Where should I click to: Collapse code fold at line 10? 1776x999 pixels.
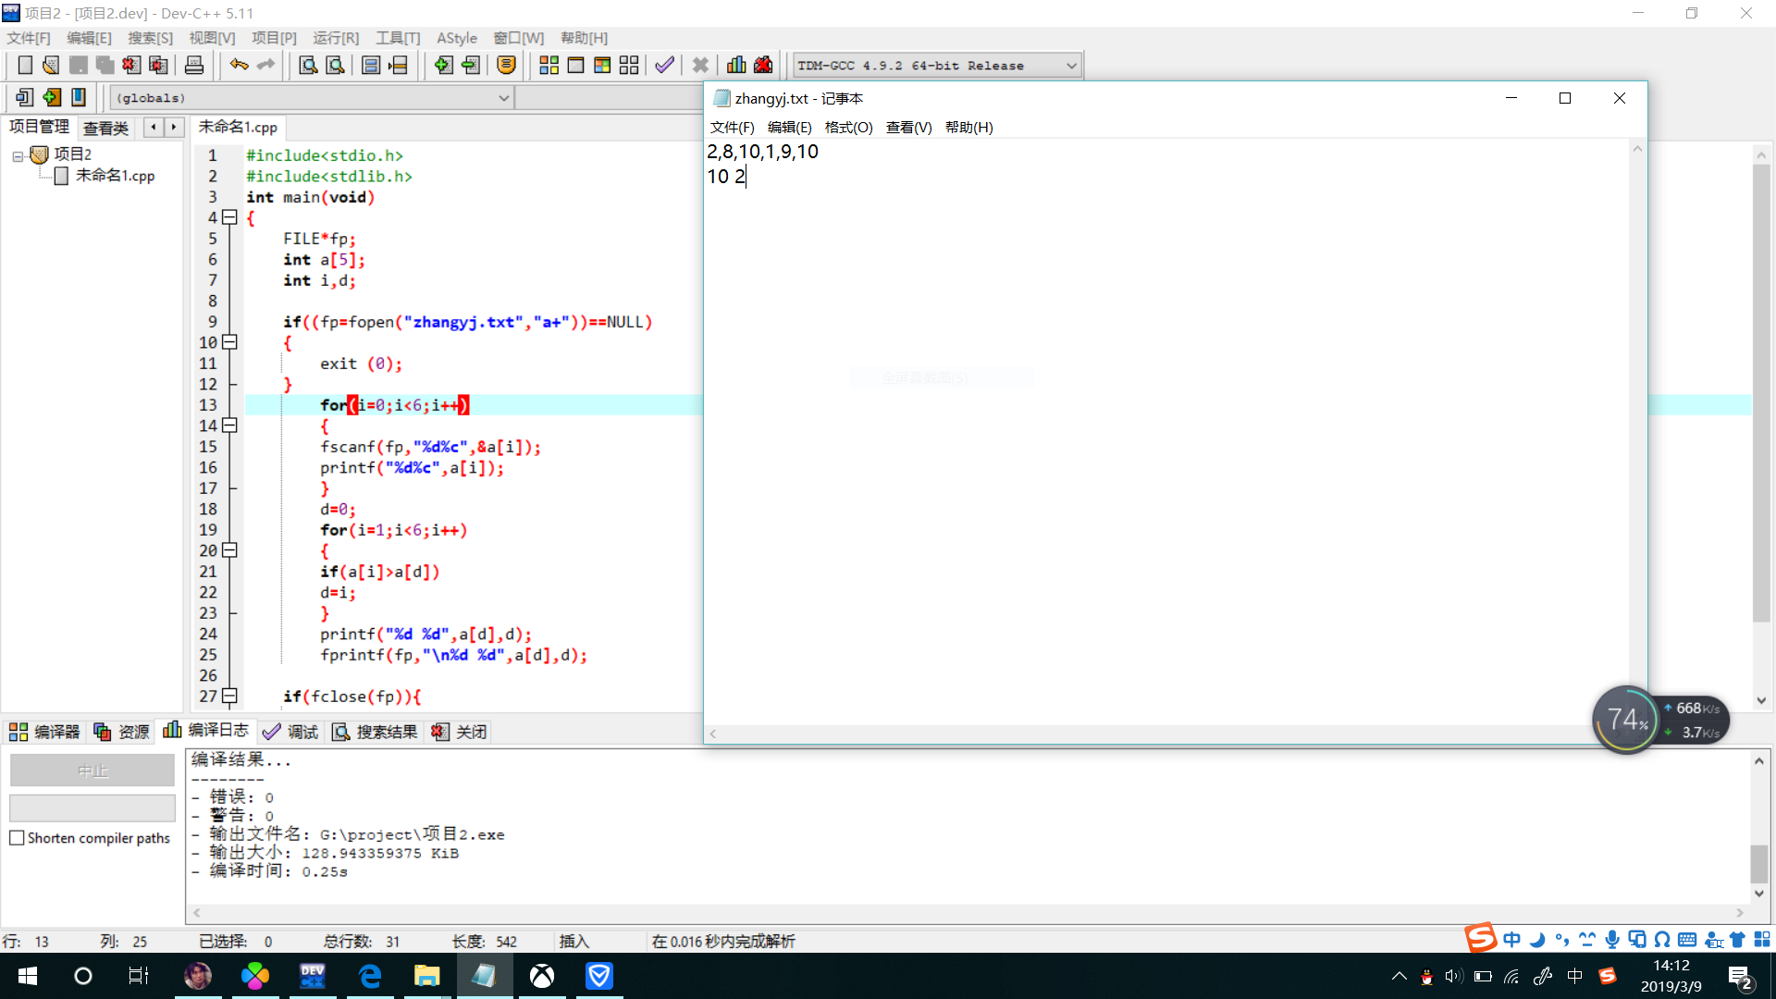(229, 342)
